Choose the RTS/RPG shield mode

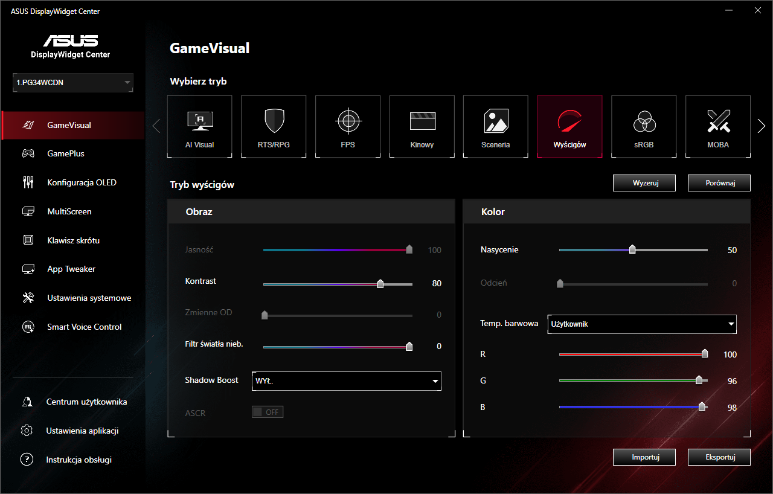[x=274, y=126]
